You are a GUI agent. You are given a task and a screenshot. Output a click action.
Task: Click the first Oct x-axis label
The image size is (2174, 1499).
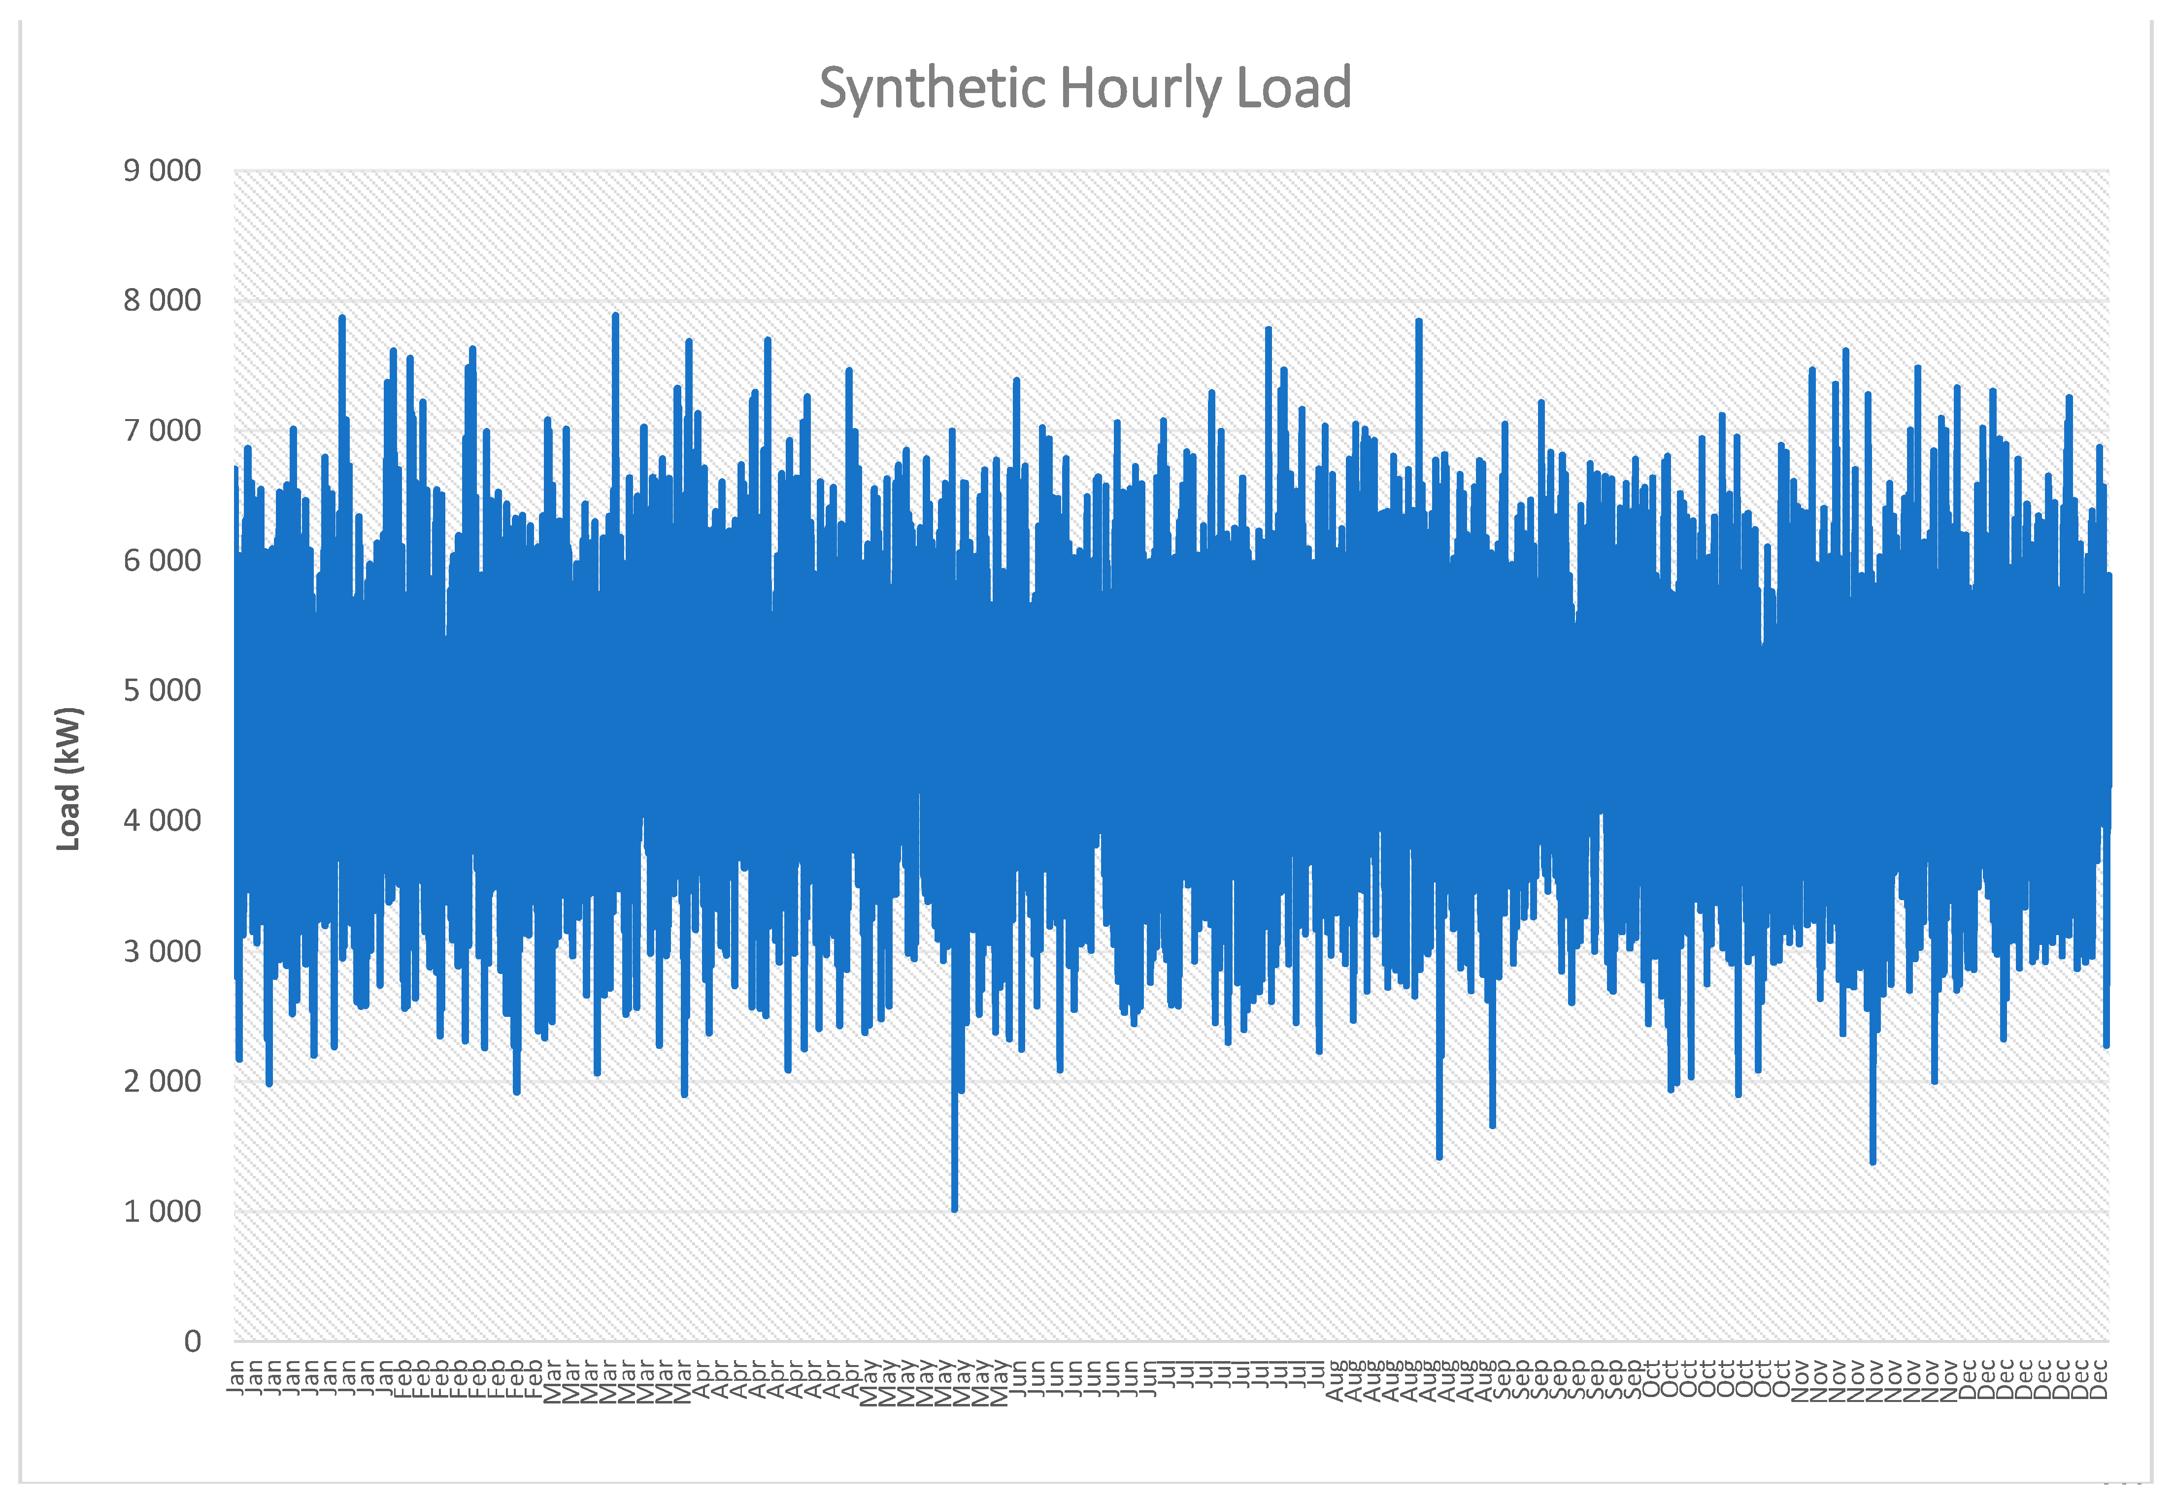pos(1651,1379)
